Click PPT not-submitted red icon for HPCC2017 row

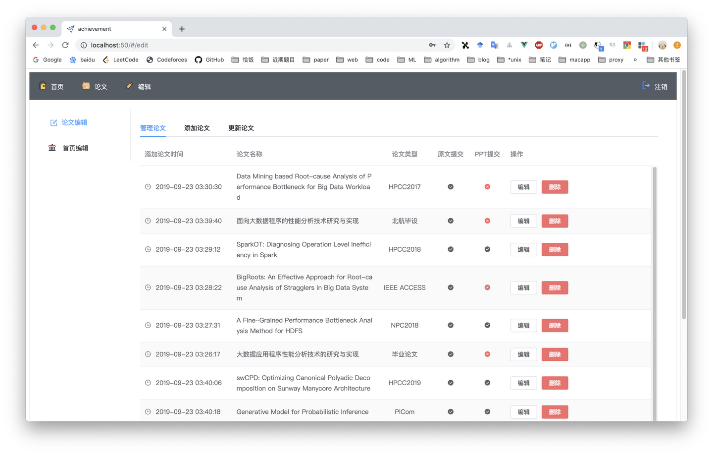[x=487, y=187]
